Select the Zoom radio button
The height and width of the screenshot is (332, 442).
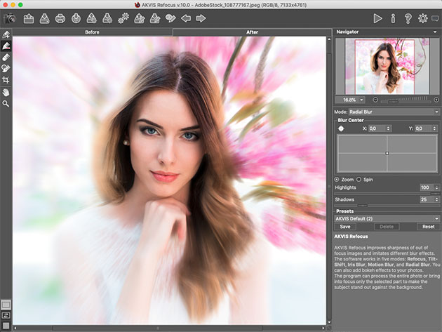[x=336, y=180]
